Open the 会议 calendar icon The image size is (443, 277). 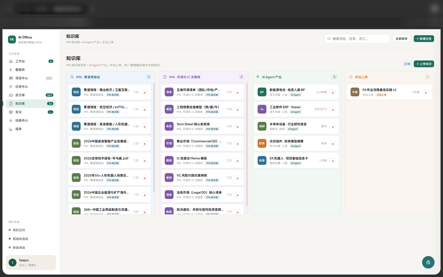(11, 112)
